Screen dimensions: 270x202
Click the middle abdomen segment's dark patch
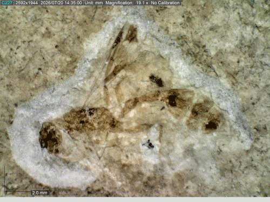tap(172, 101)
